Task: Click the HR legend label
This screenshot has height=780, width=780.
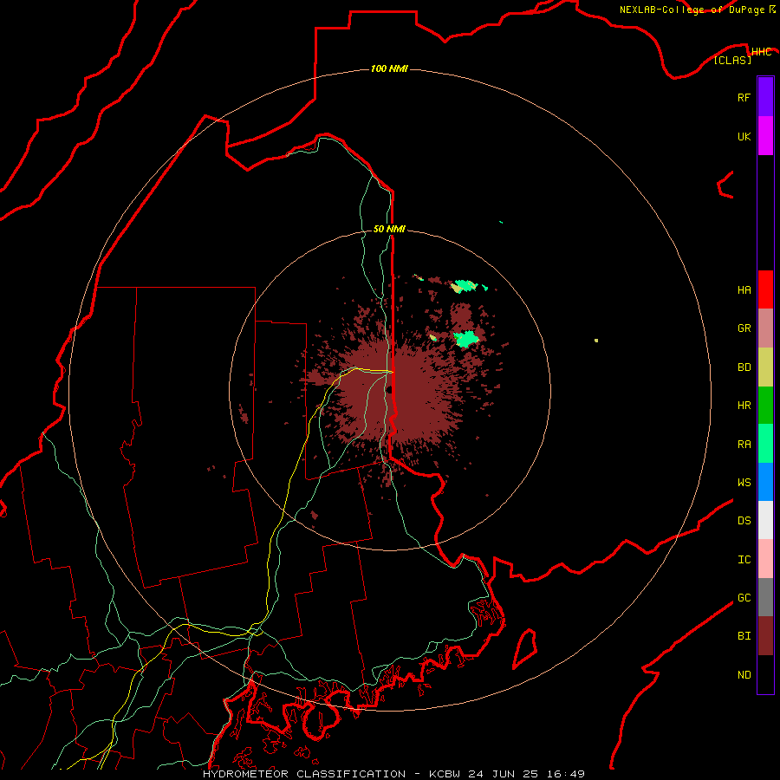Action: point(744,406)
